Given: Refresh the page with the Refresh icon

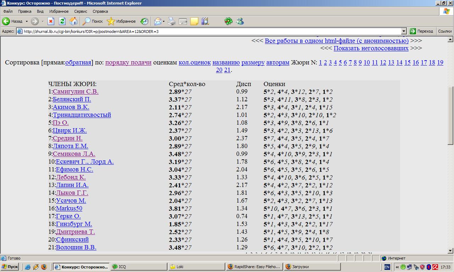Looking at the screenshot, I should (x=62, y=21).
